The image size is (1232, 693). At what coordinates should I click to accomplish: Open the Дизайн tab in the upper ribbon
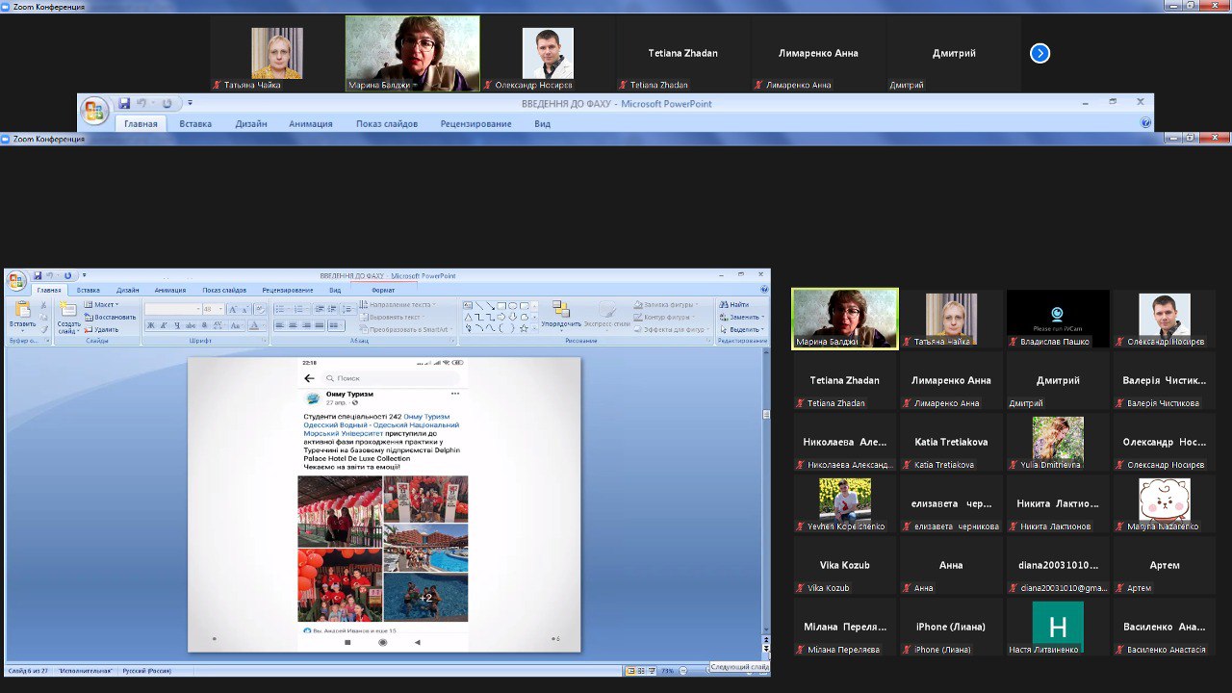pyautogui.click(x=251, y=124)
